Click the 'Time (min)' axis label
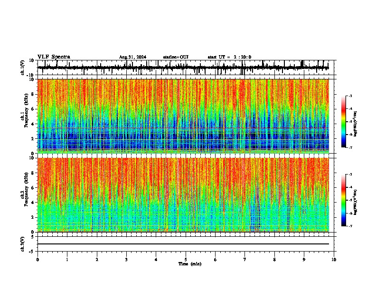 coord(190,264)
